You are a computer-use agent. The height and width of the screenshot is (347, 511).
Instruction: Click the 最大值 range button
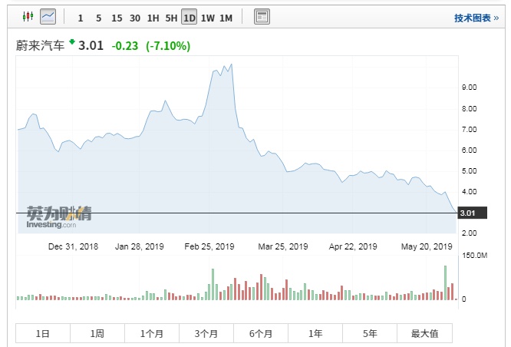click(x=424, y=333)
